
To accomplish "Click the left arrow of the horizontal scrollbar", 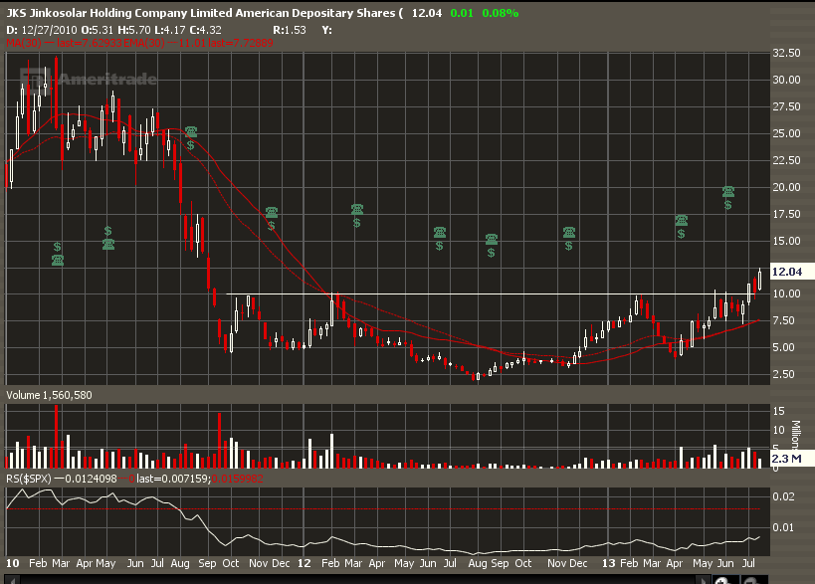I will point(12,580).
